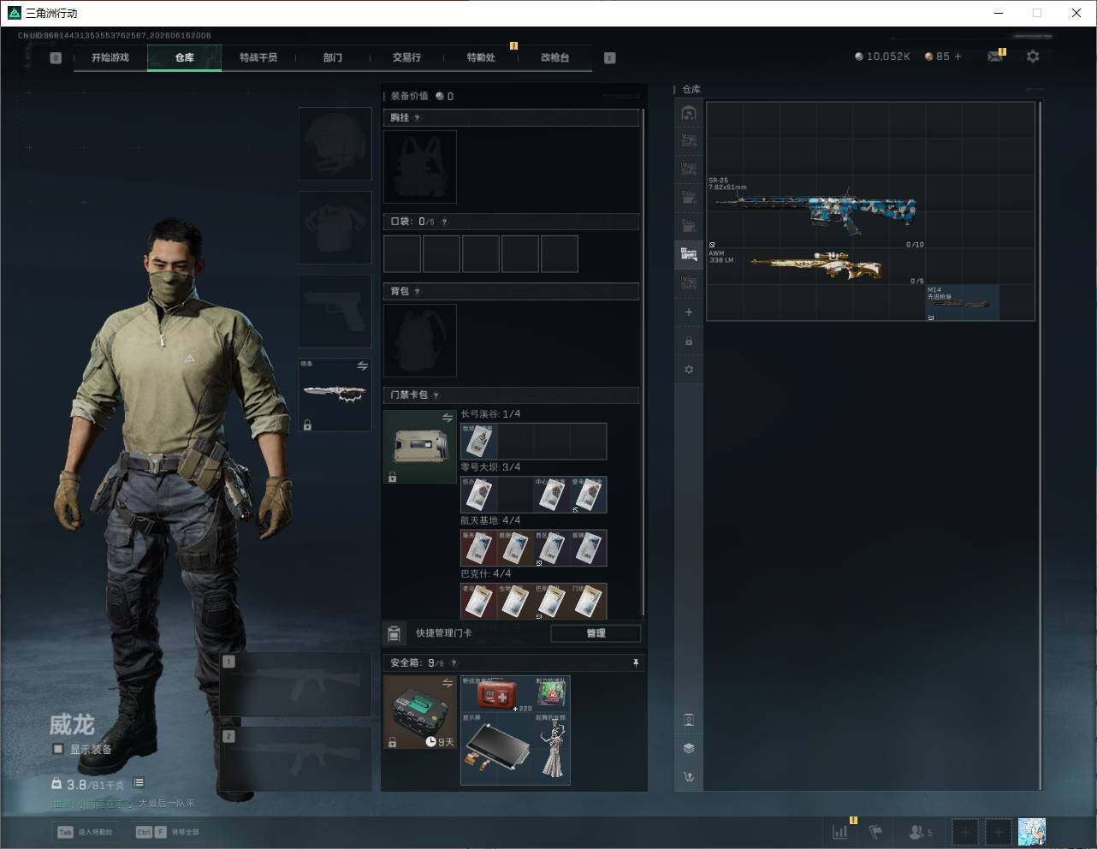Click the stack layers icon in the warehouse sidebar
The width and height of the screenshot is (1097, 849).
[x=689, y=748]
